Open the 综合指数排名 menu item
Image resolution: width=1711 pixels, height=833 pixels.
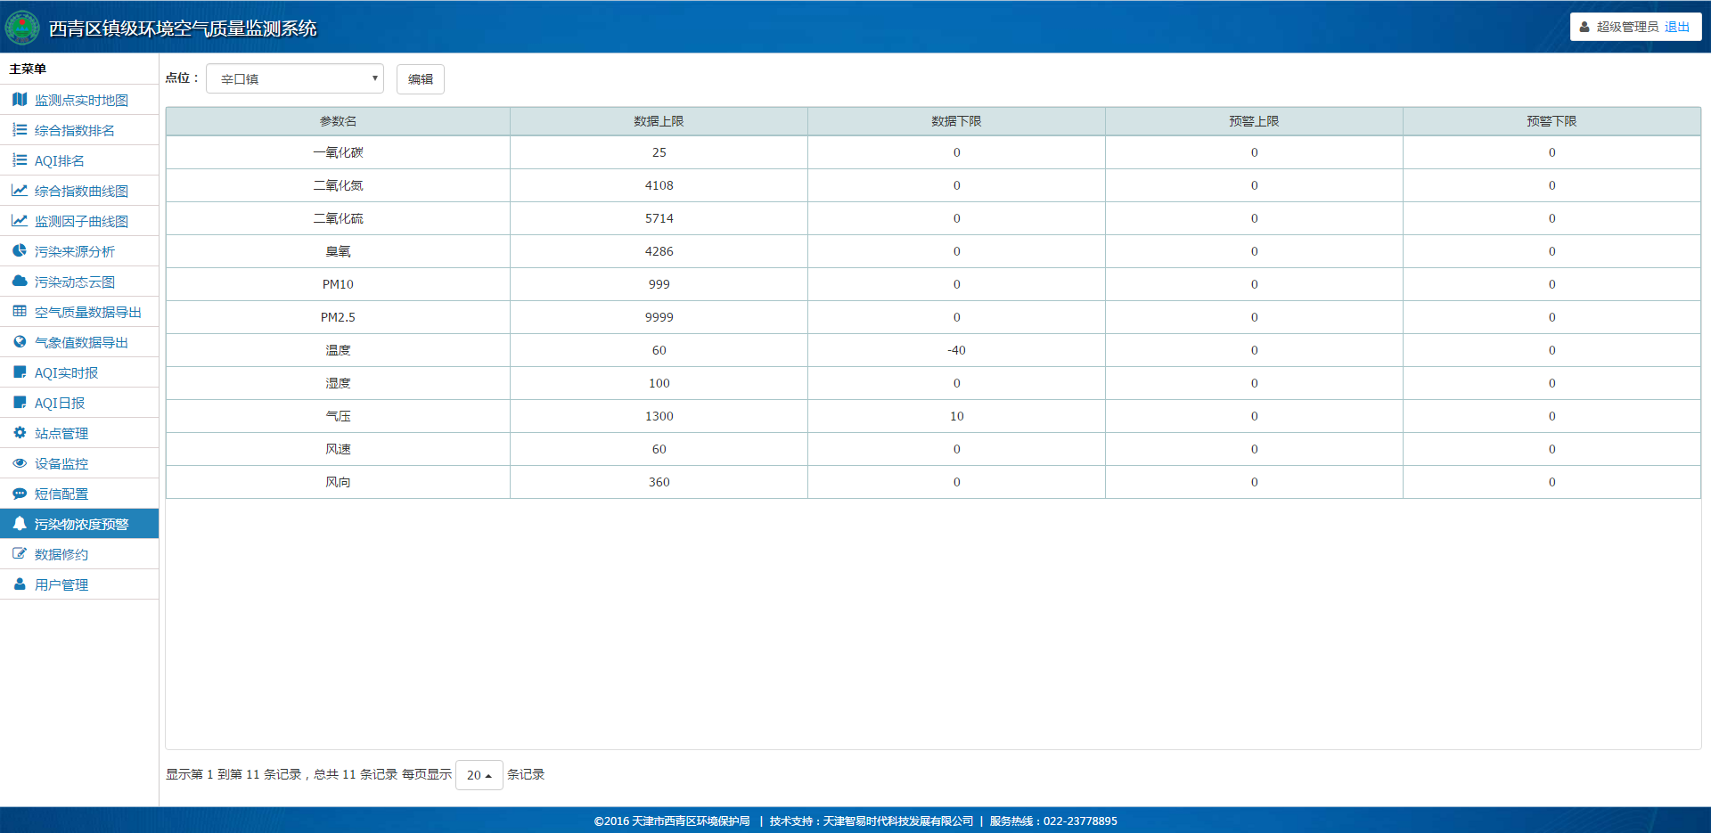[75, 131]
